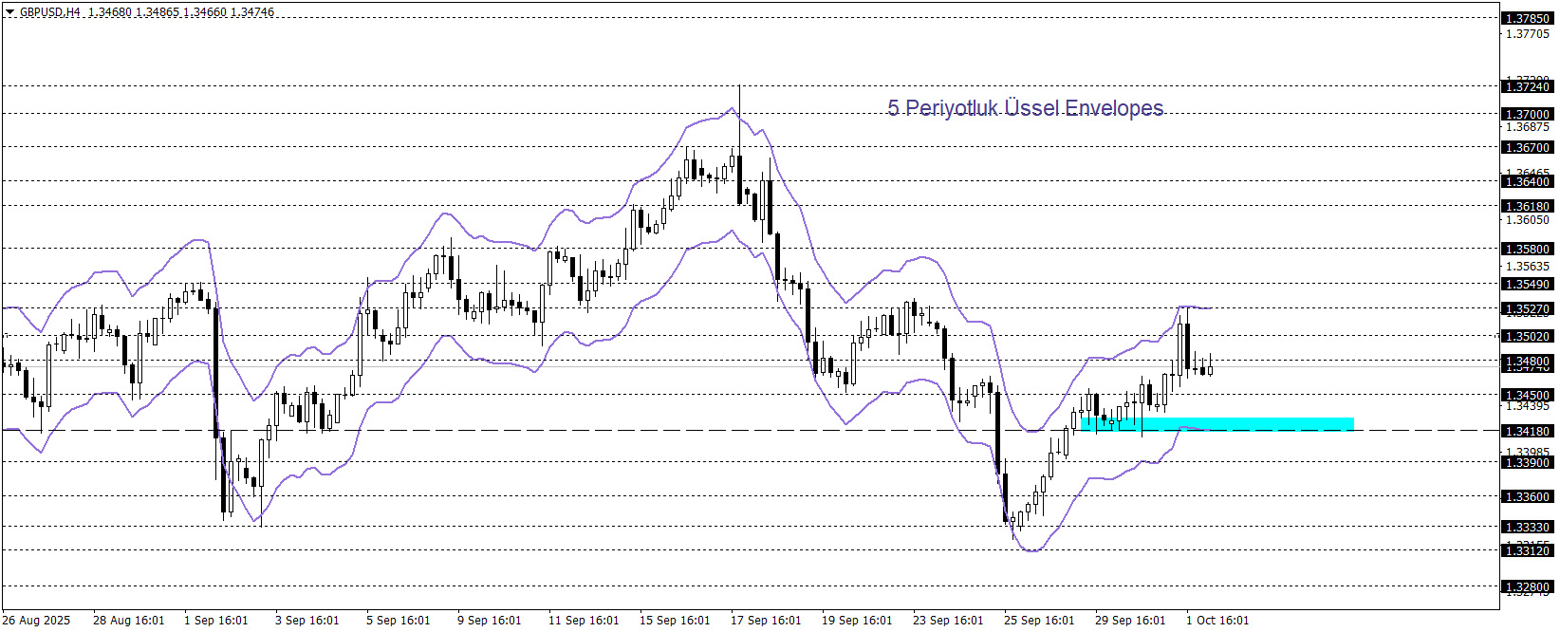Select the 1.36700 price label on axis
Image resolution: width=1560 pixels, height=632 pixels.
click(x=1527, y=148)
